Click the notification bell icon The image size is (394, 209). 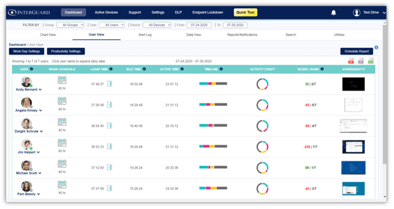coord(333,12)
